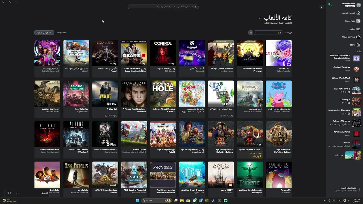Open Chained Together from recent list
This screenshot has width=363, height=204.
coord(345,69)
